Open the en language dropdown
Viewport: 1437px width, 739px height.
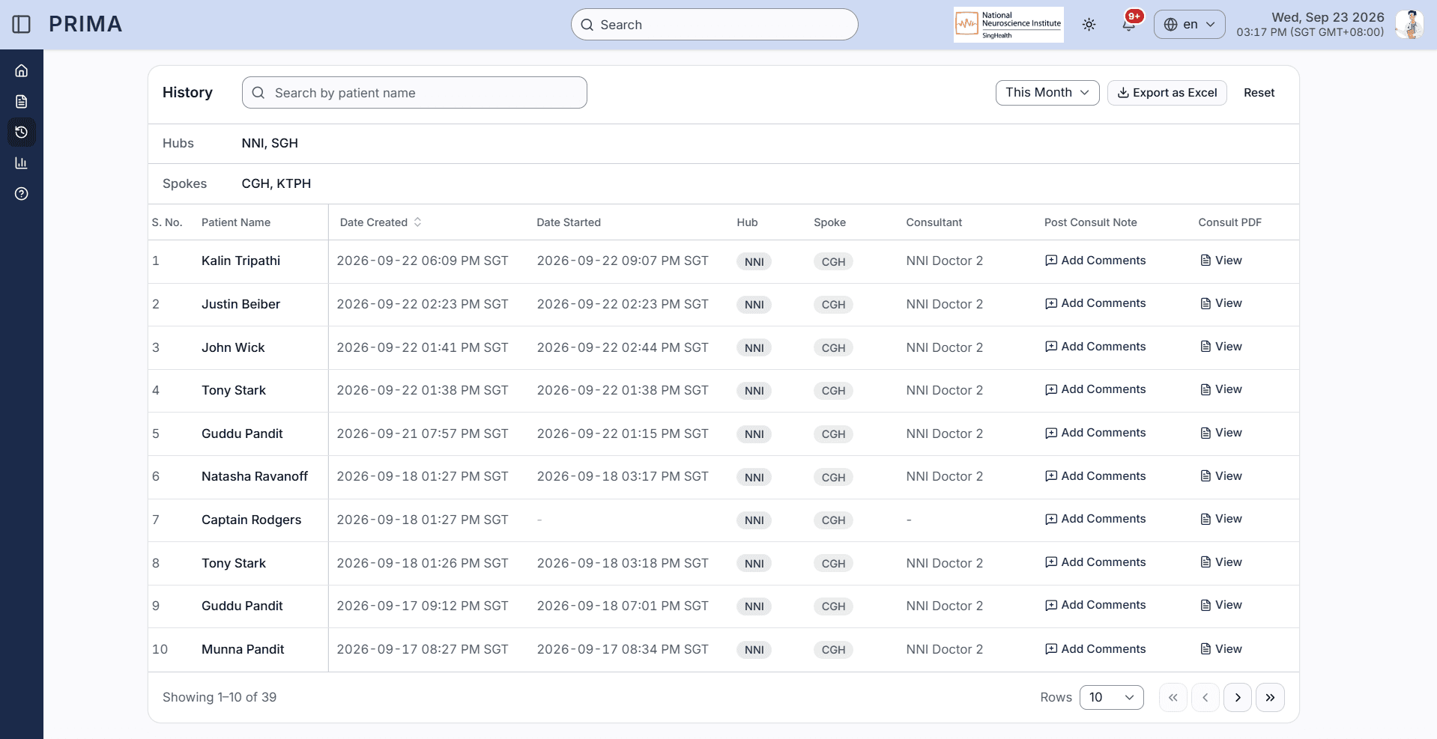1189,25
